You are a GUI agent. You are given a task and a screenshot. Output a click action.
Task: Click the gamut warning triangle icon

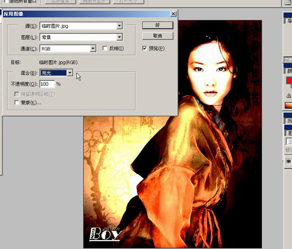(x=289, y=96)
